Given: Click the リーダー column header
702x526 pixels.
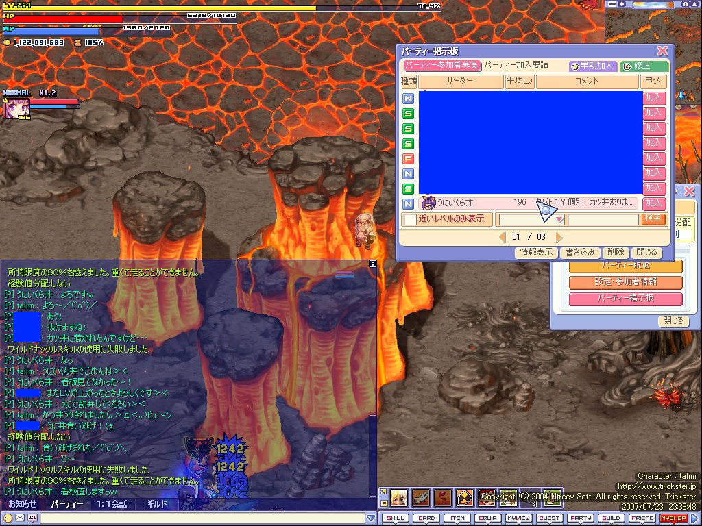Looking at the screenshot, I should 460,82.
